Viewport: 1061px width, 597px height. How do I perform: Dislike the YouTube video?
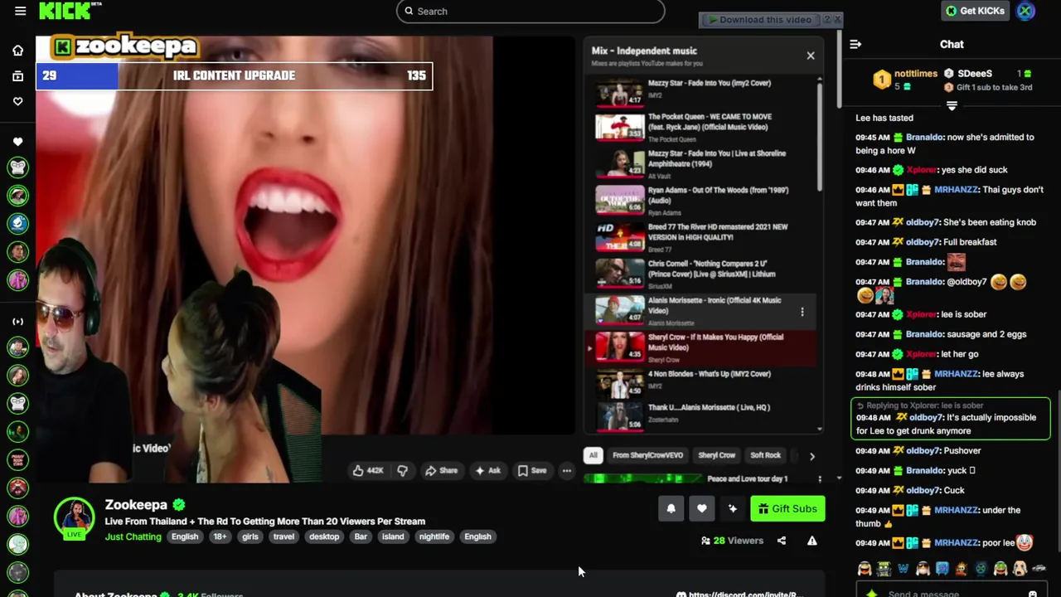pos(402,471)
